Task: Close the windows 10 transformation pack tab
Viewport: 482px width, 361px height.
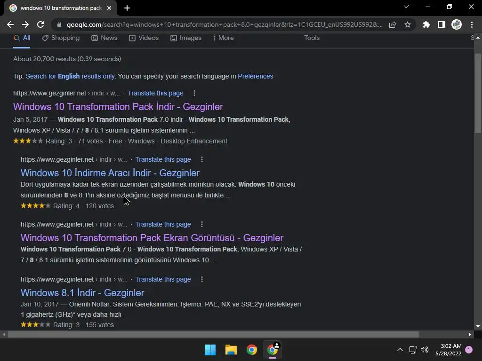Action: (109, 8)
